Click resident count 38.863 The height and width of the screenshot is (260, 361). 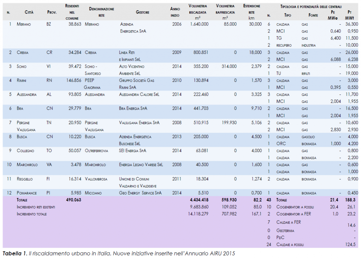(x=75, y=24)
